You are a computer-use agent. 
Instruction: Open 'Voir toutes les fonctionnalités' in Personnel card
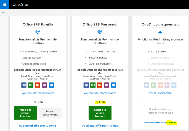click(x=100, y=93)
